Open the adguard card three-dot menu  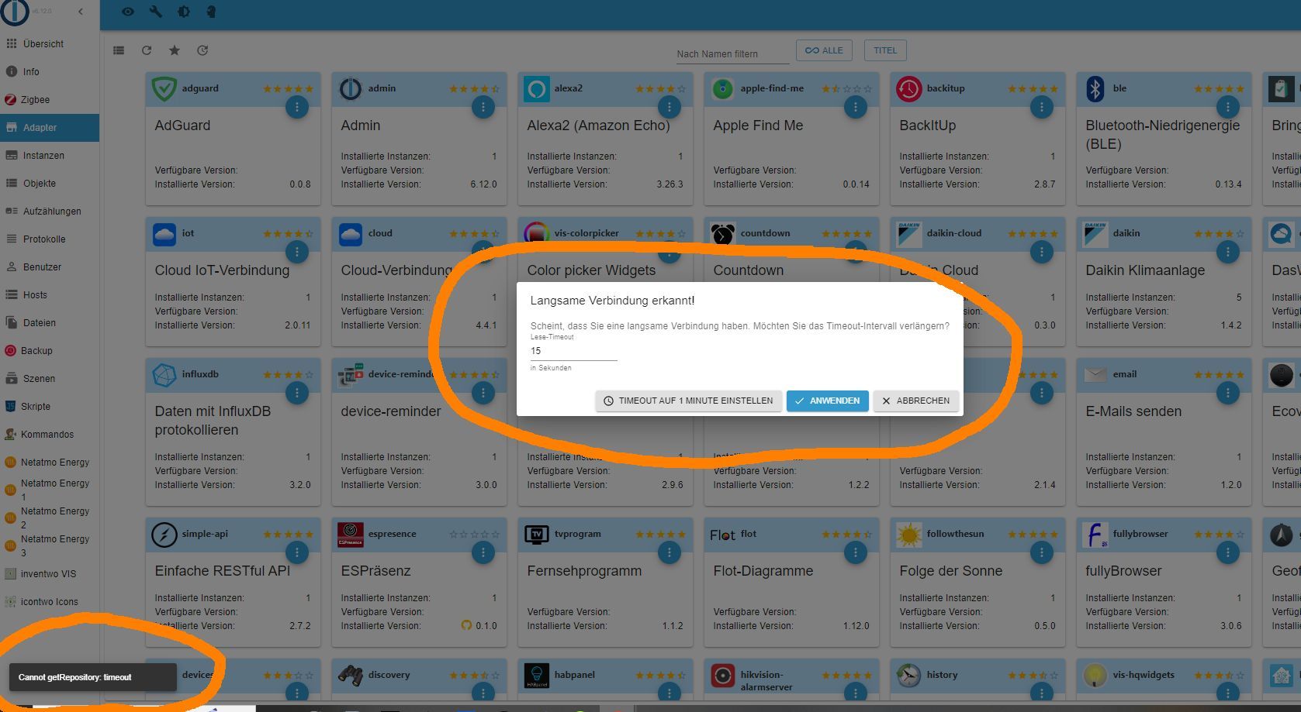[296, 107]
